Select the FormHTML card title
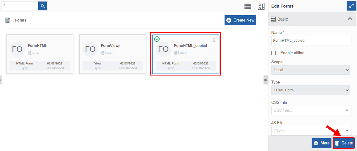357x151 pixels. pos(37,46)
